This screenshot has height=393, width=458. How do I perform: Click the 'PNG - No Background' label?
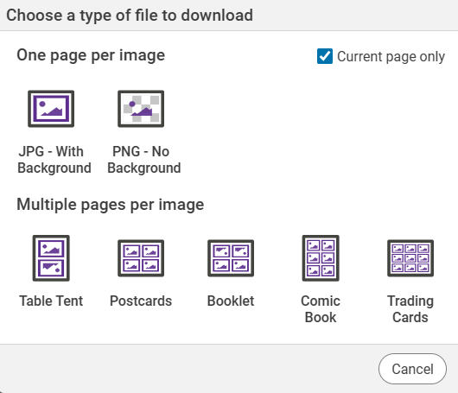point(144,160)
